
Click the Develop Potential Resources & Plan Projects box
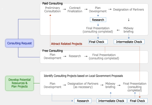pos(20,83)
